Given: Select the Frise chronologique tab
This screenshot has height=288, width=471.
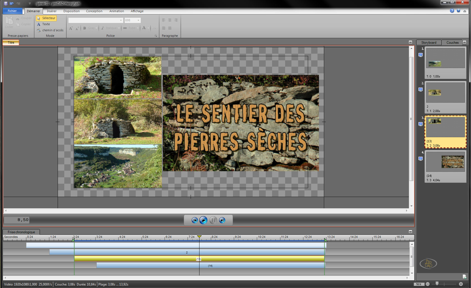Looking at the screenshot, I should pos(21,232).
